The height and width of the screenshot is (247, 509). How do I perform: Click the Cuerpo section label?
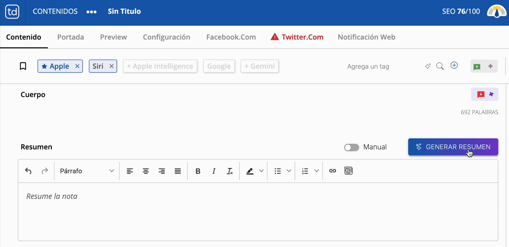(x=33, y=95)
